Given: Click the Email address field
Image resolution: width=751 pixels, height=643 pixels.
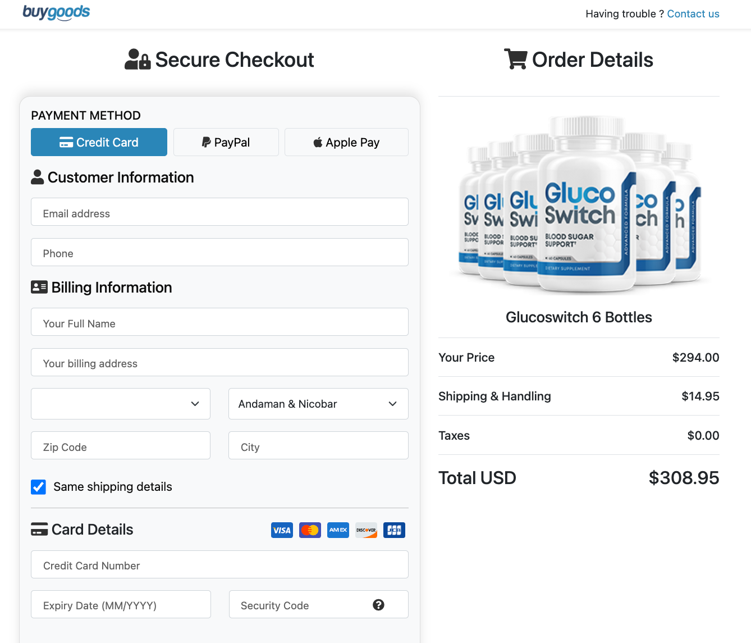Looking at the screenshot, I should (219, 212).
